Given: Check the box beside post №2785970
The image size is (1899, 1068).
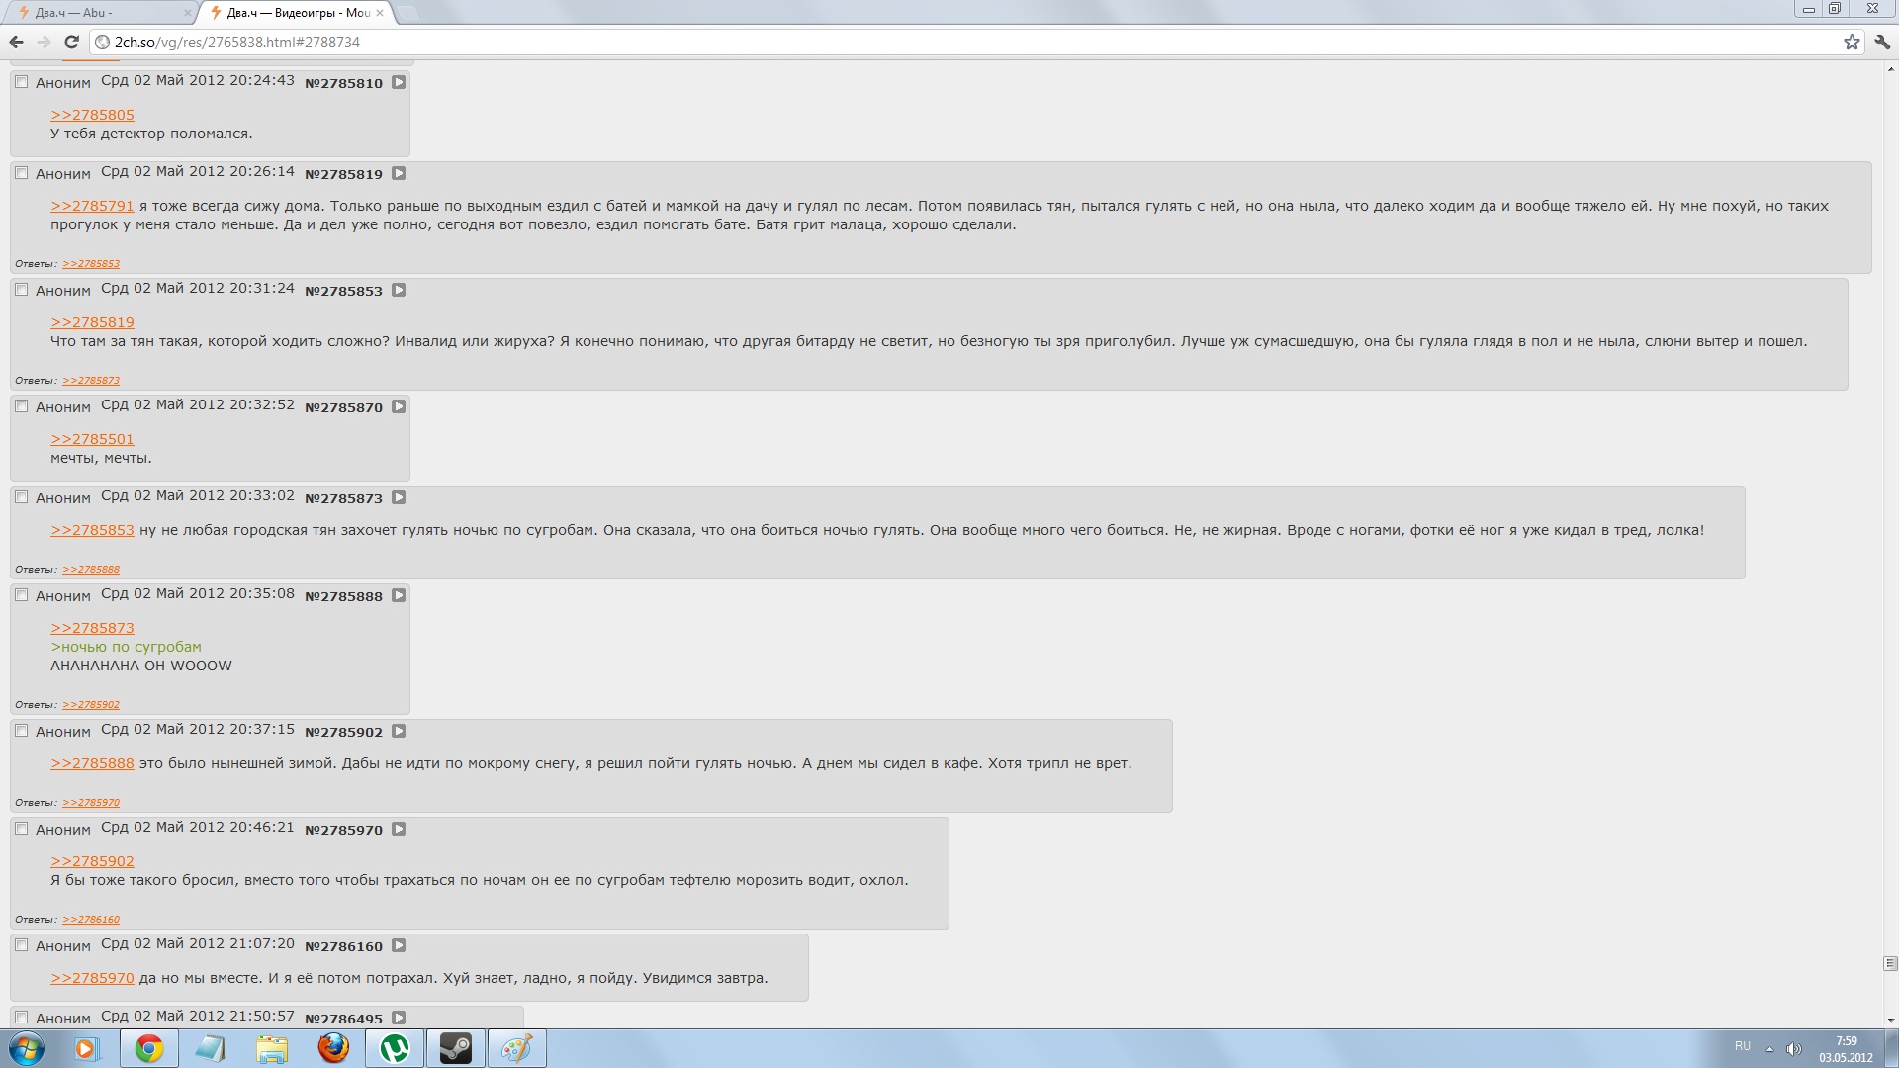Looking at the screenshot, I should (22, 829).
